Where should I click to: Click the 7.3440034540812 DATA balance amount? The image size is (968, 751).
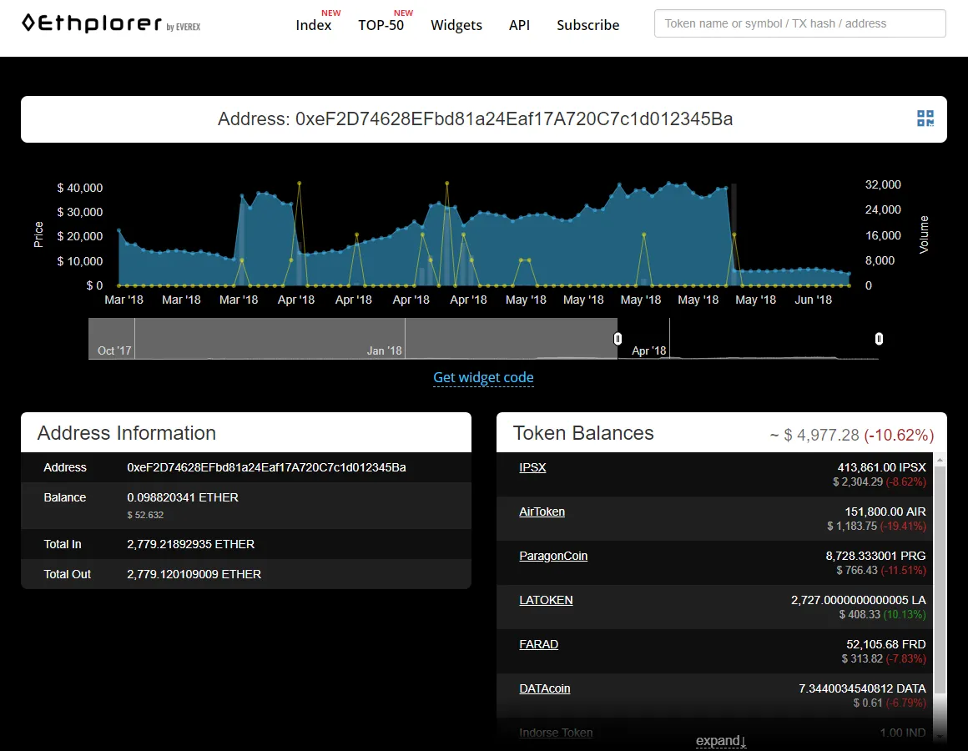tap(862, 688)
